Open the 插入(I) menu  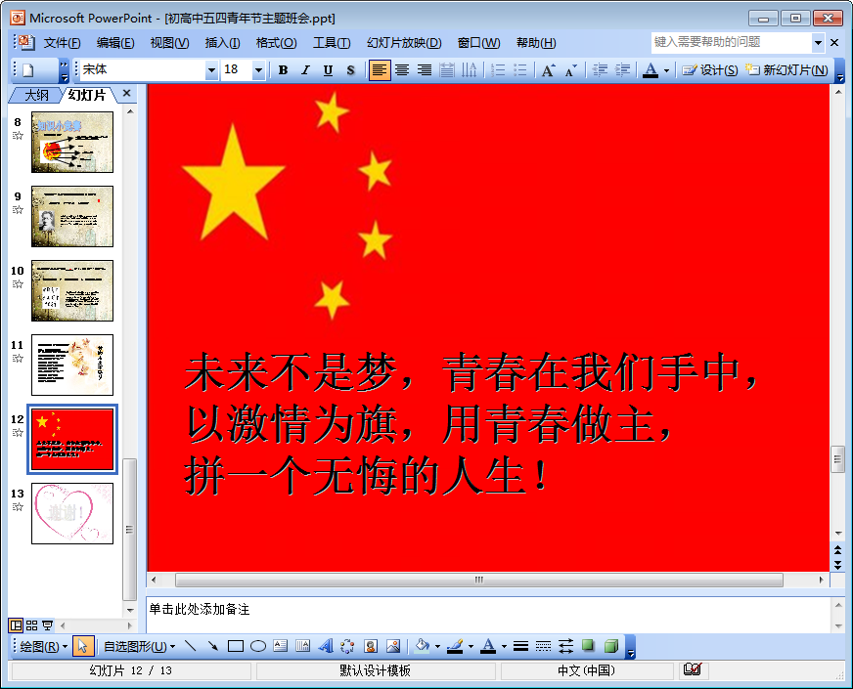(222, 43)
